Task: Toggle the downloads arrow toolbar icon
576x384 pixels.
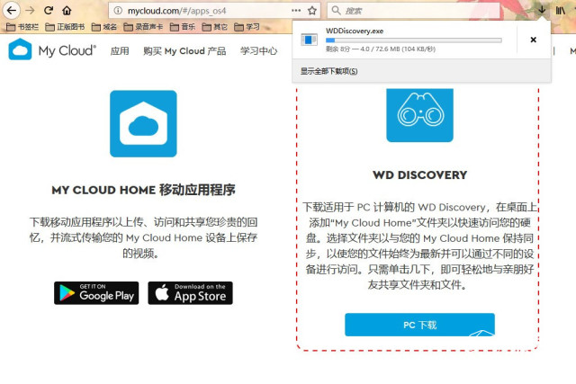Action: tap(542, 10)
